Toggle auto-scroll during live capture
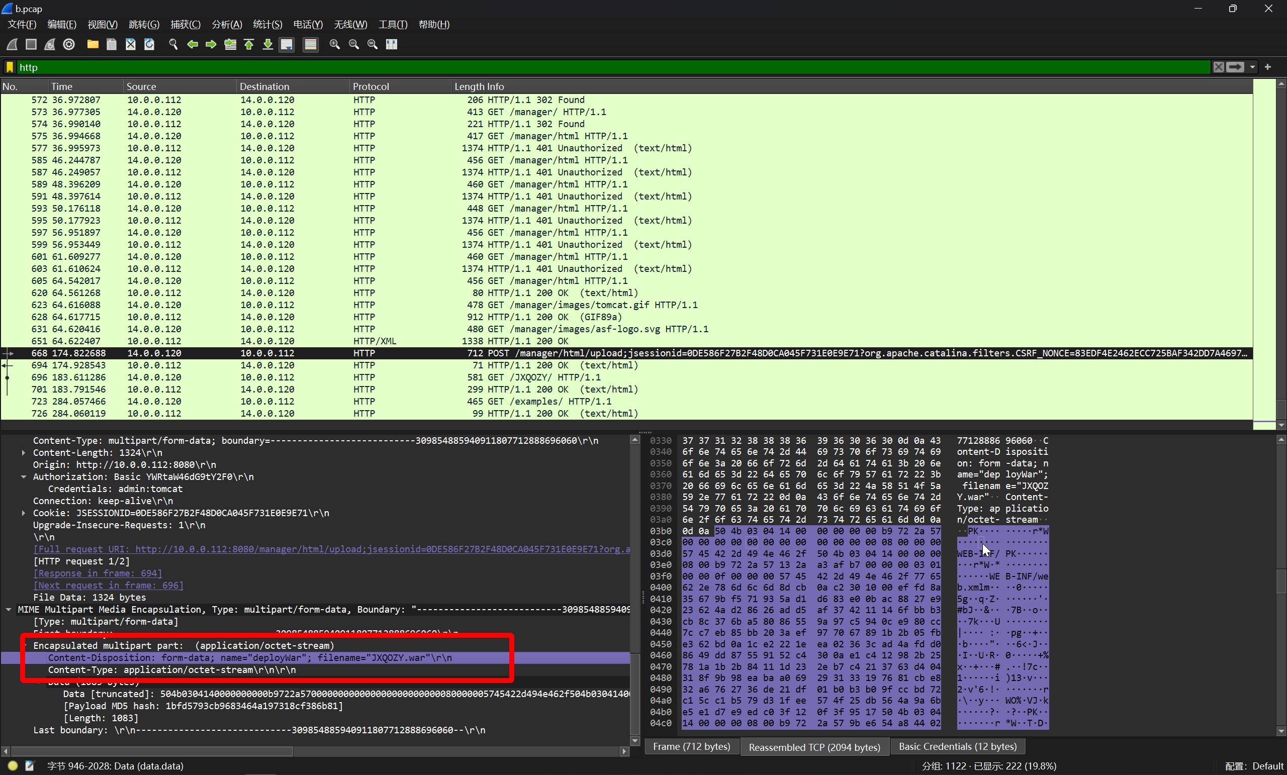Screen dimensions: 1287x775 287,44
